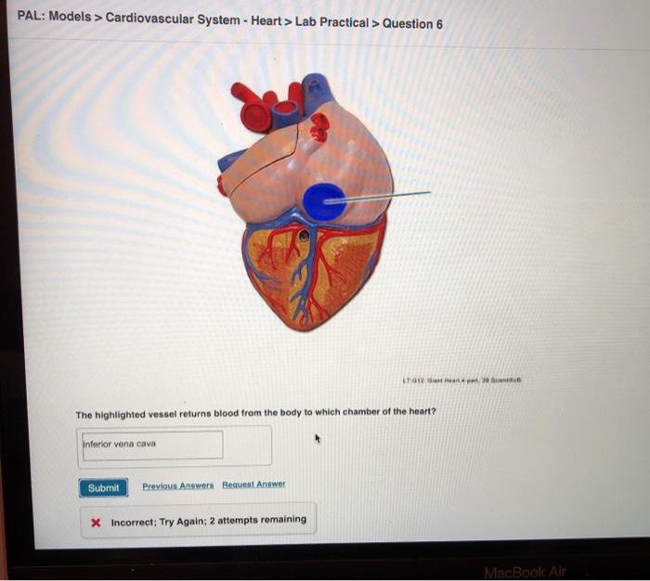Click the red X incorrect icon

96,523
